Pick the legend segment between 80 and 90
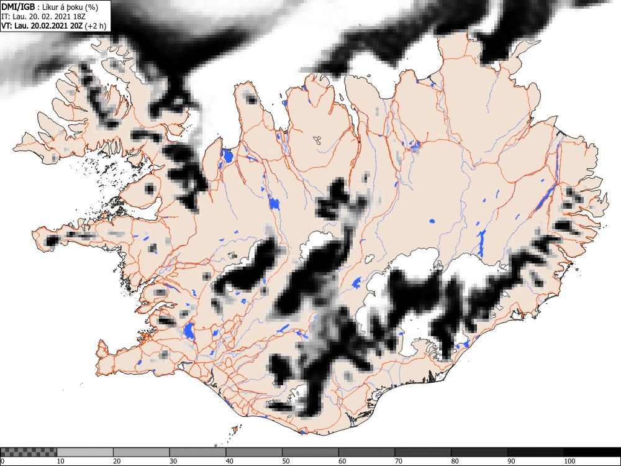Screen dimensions: 621x466 (479, 452)
